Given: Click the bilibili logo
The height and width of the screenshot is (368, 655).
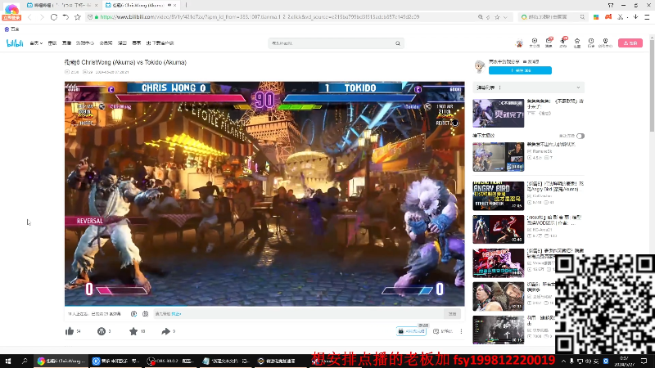Looking at the screenshot, I should click(15, 43).
